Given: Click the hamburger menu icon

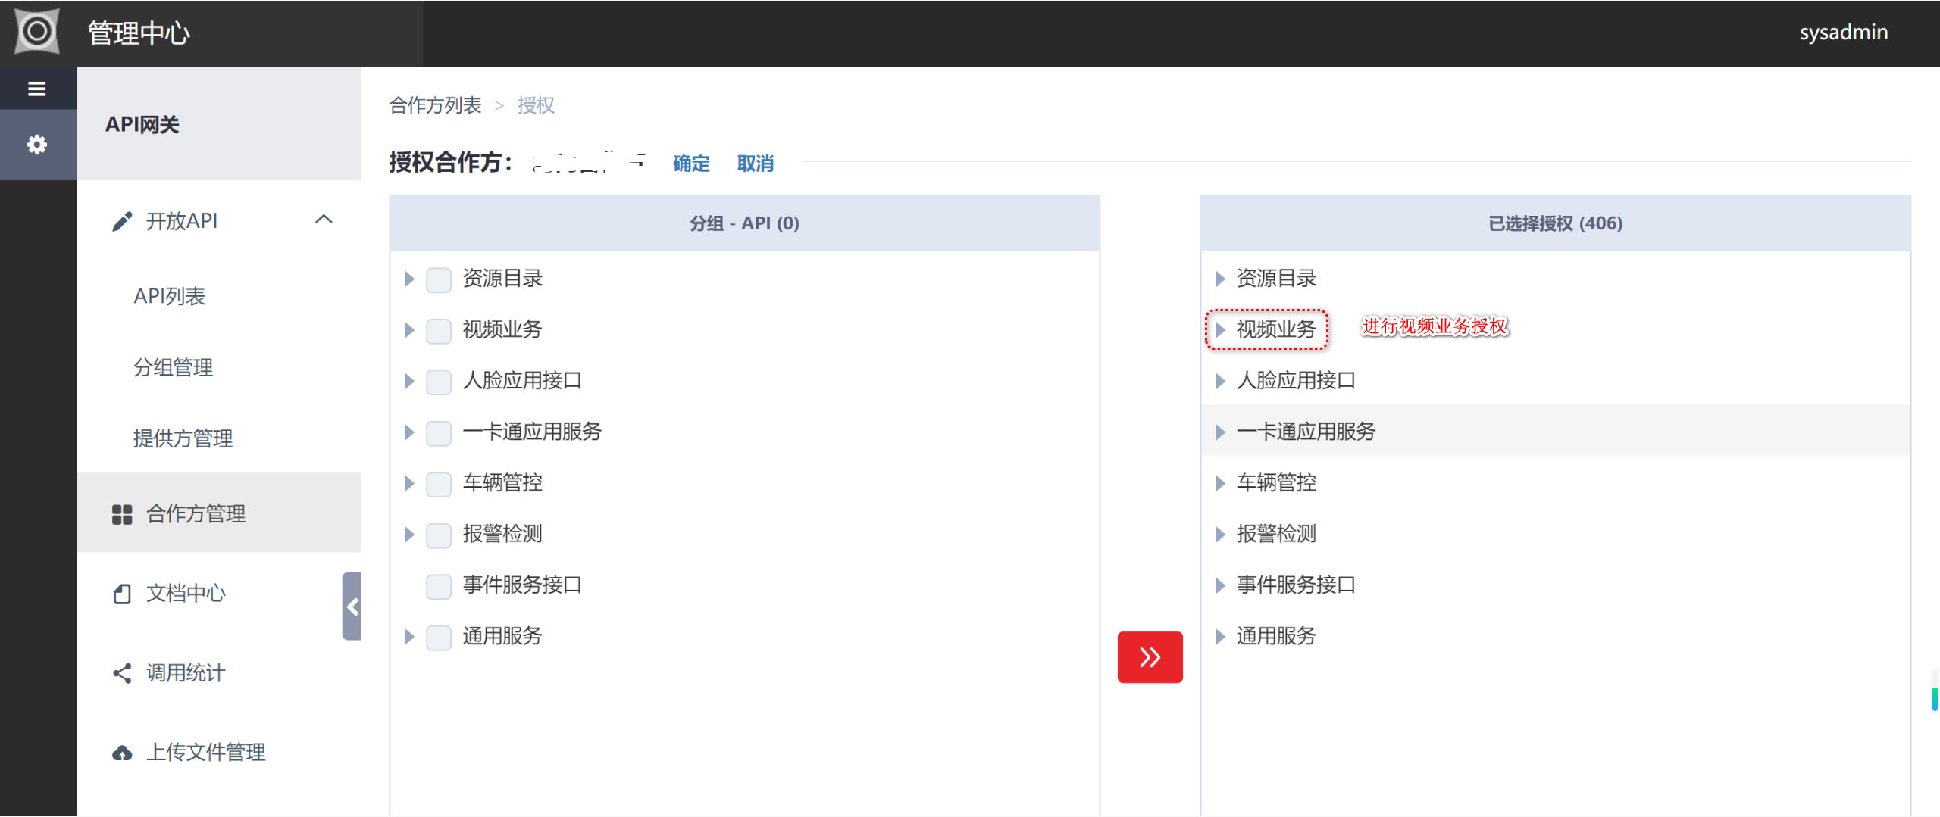Looking at the screenshot, I should click(x=36, y=89).
